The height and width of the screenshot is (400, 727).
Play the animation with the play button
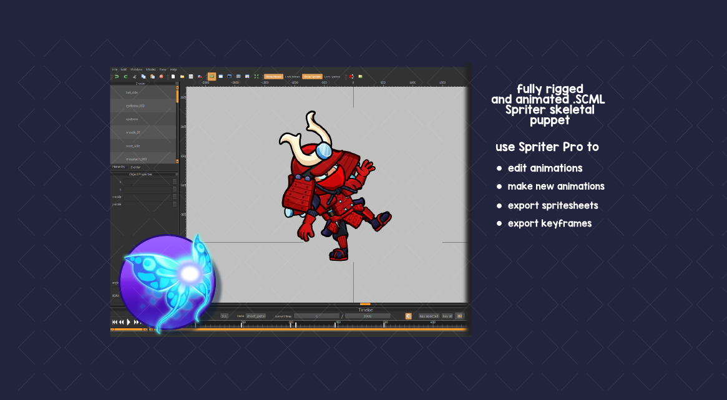pos(129,321)
